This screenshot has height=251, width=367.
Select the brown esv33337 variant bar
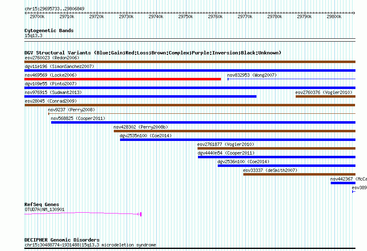click(x=299, y=174)
